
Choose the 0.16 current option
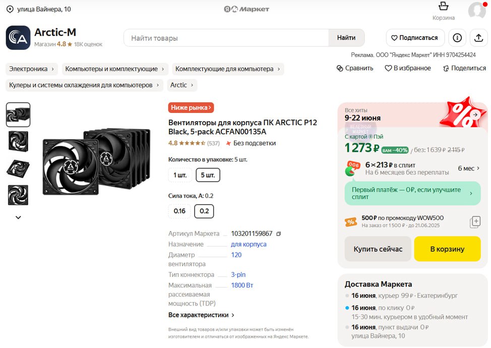[179, 211]
